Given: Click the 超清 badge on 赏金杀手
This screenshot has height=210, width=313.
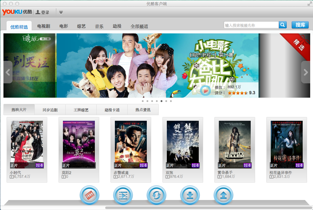Looking at the screenshot, I should click(x=247, y=165).
